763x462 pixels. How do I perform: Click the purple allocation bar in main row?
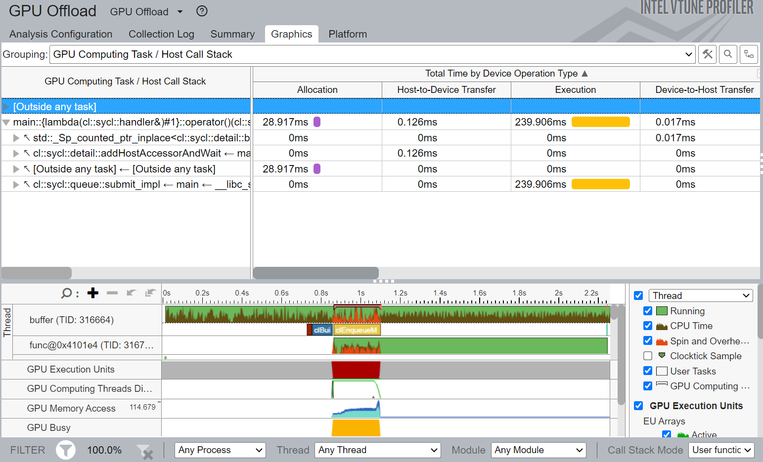(x=317, y=122)
